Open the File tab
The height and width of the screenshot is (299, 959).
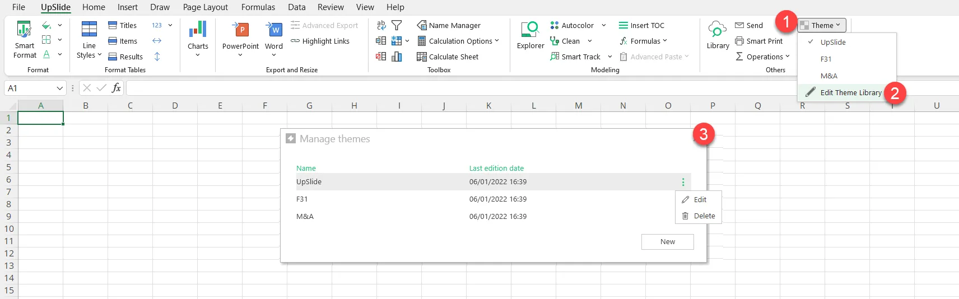(x=18, y=7)
